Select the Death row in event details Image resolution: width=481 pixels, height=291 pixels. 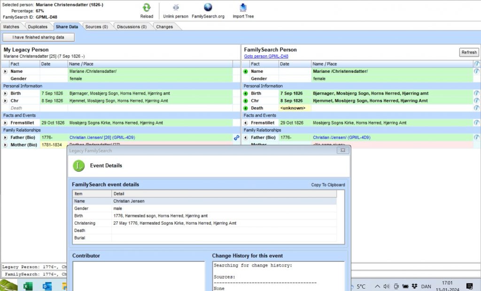tap(205, 230)
